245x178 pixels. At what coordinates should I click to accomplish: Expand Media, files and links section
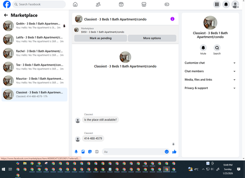tap(210, 80)
